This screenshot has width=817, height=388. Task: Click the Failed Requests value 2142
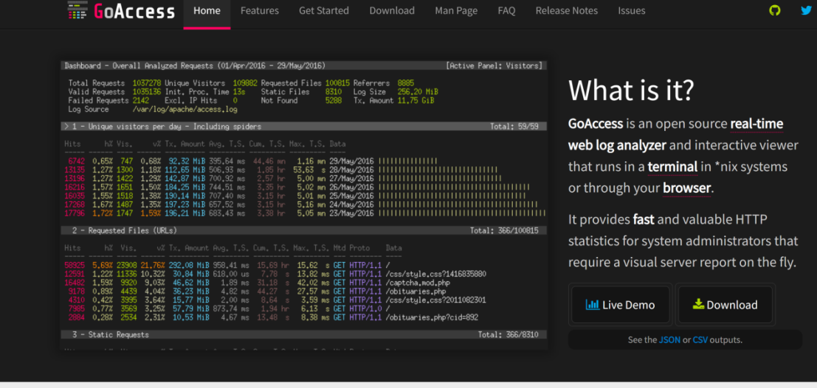point(141,100)
